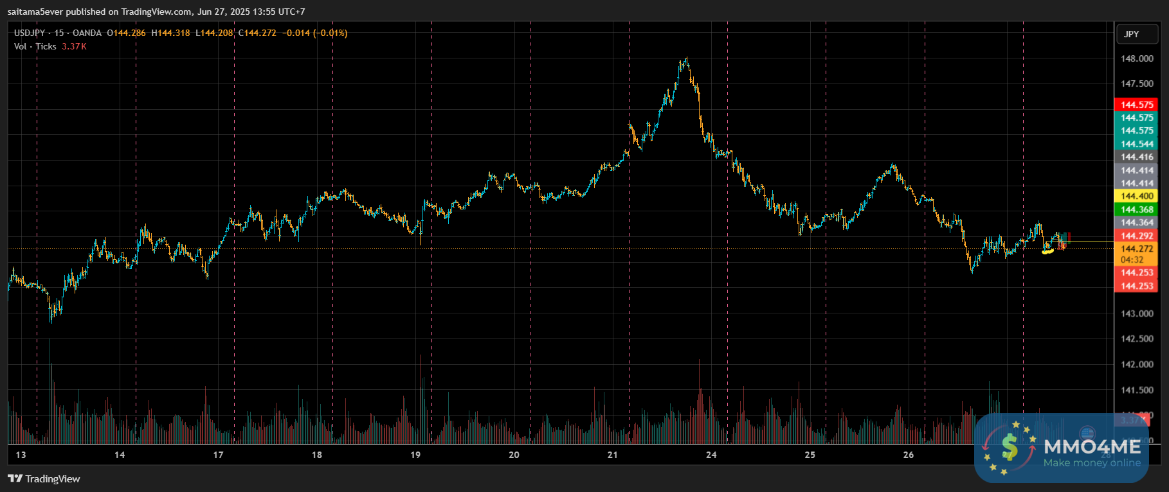Image resolution: width=1169 pixels, height=492 pixels.
Task: Click the TradingView logo at the bottom
Action: [x=44, y=479]
